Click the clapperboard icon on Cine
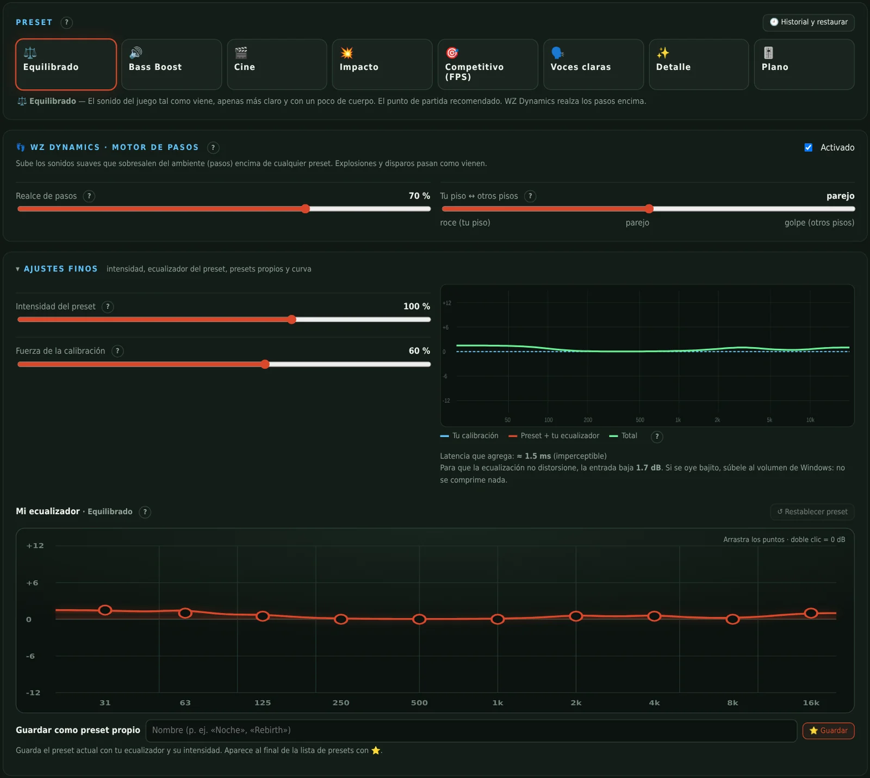 (x=241, y=53)
